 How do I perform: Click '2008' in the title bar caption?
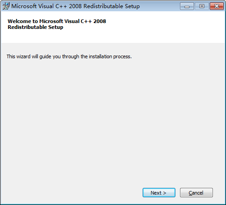pos(75,6)
